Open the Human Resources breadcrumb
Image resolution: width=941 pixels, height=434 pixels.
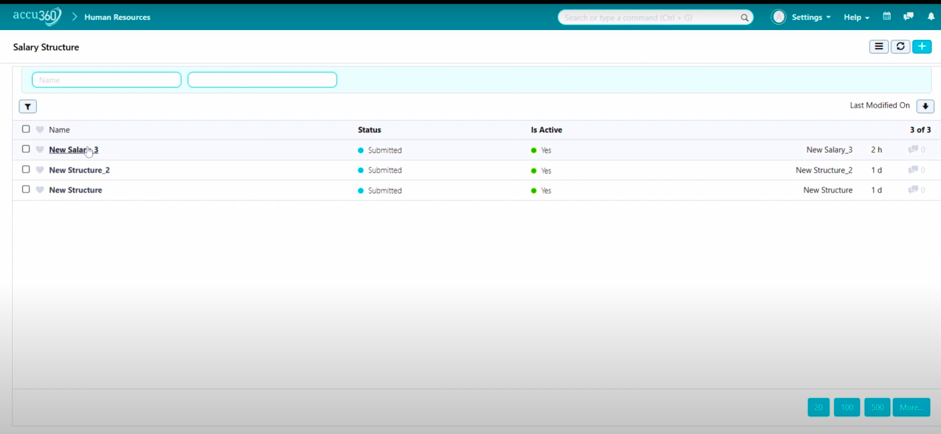click(117, 17)
